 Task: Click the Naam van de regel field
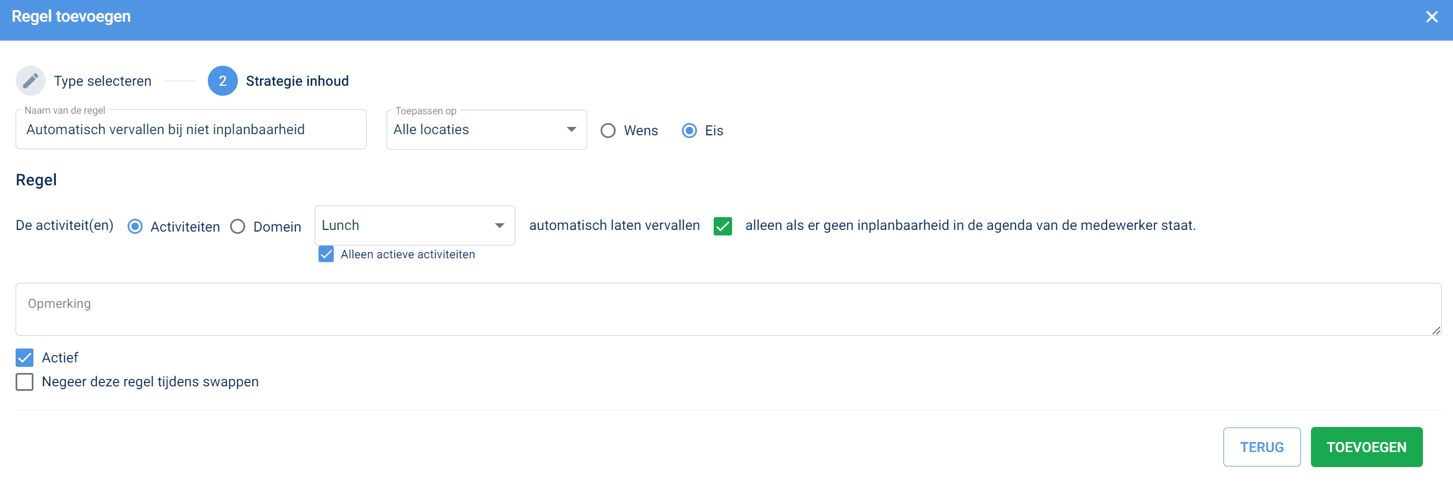point(191,130)
